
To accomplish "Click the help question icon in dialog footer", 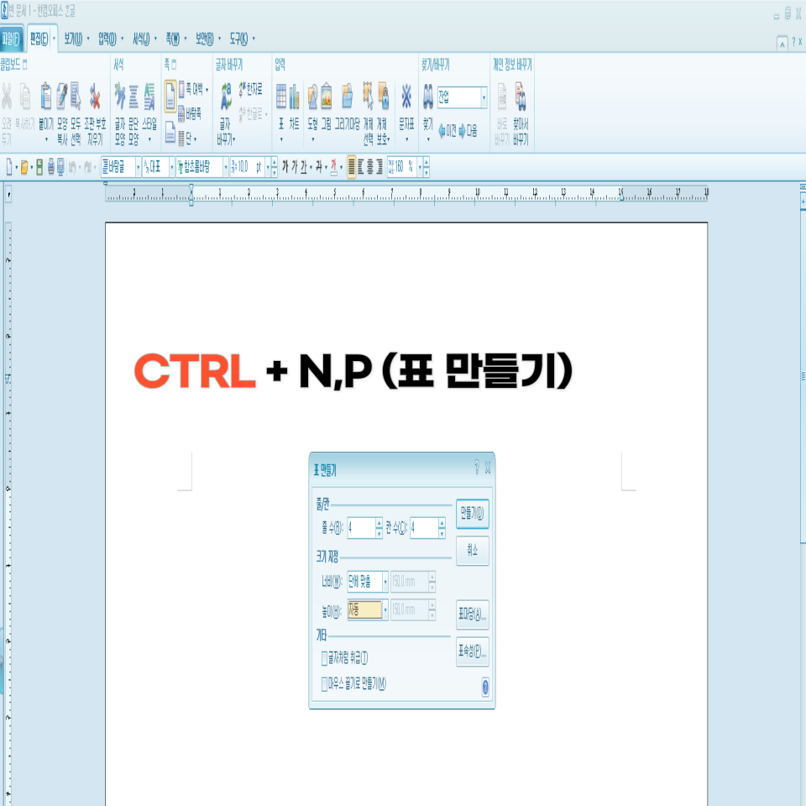I will [x=485, y=687].
